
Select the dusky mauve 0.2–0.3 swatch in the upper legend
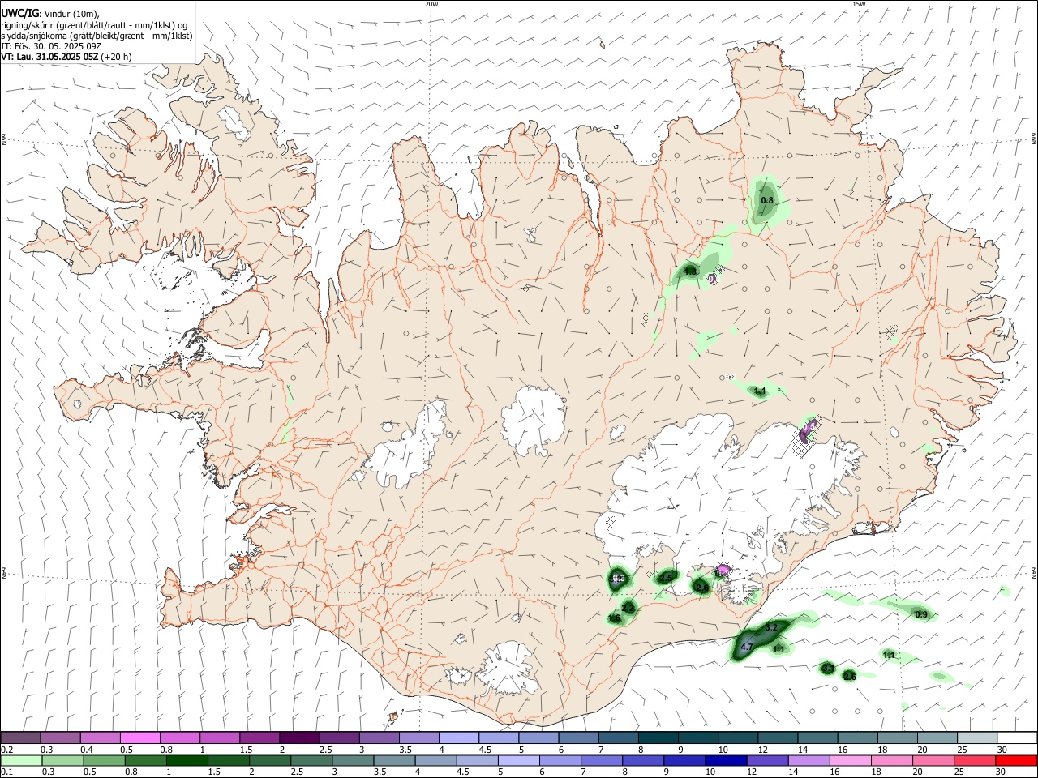[x=20, y=738]
